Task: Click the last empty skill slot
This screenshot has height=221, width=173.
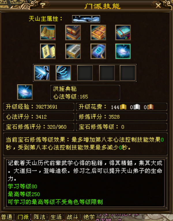Action: tap(128, 73)
